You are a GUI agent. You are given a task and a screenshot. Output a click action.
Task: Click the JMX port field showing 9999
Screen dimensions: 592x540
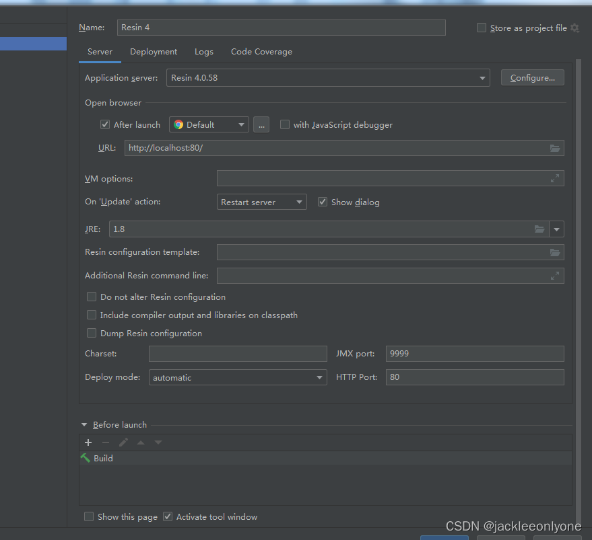click(x=475, y=354)
